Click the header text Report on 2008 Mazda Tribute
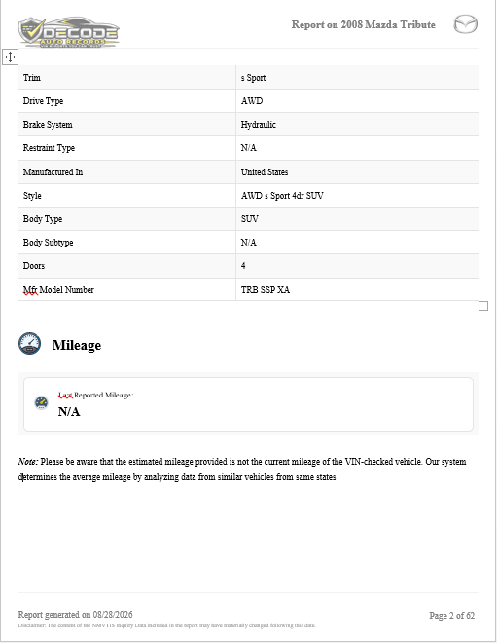This screenshot has height=643, width=497. click(x=364, y=24)
